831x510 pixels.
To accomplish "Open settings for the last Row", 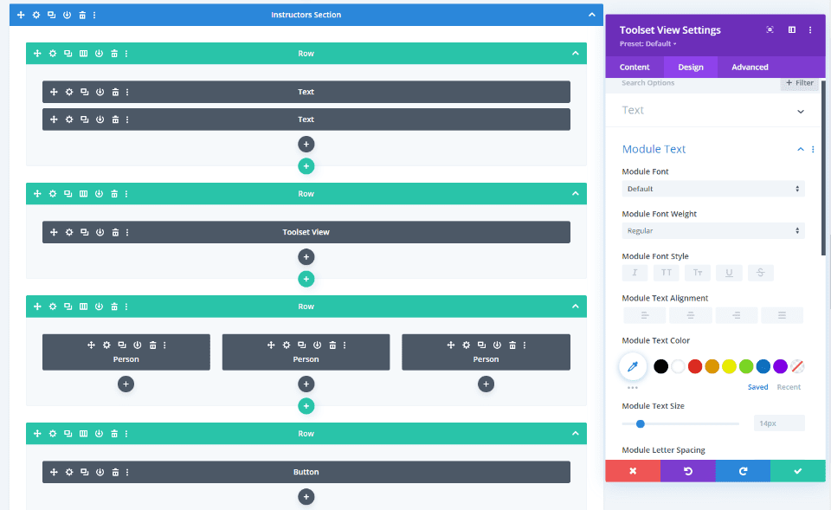I will click(52, 433).
